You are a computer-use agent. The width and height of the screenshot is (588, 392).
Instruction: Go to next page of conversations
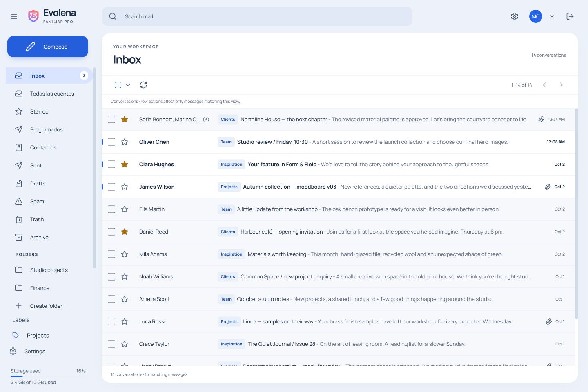pos(561,85)
